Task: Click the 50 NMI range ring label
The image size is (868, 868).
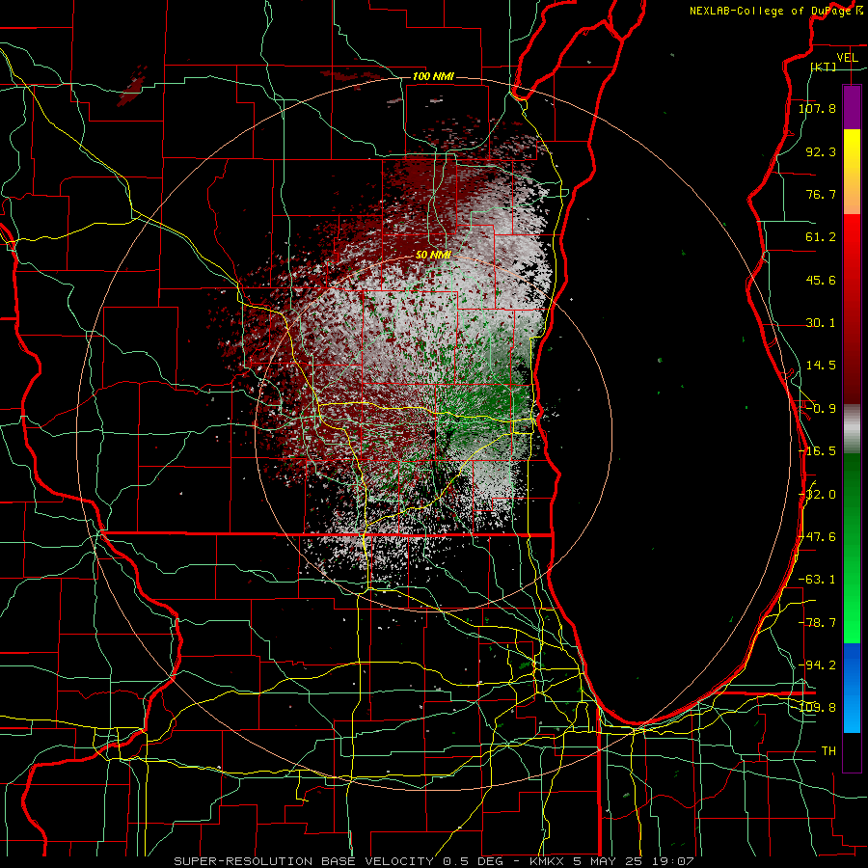Action: [433, 256]
